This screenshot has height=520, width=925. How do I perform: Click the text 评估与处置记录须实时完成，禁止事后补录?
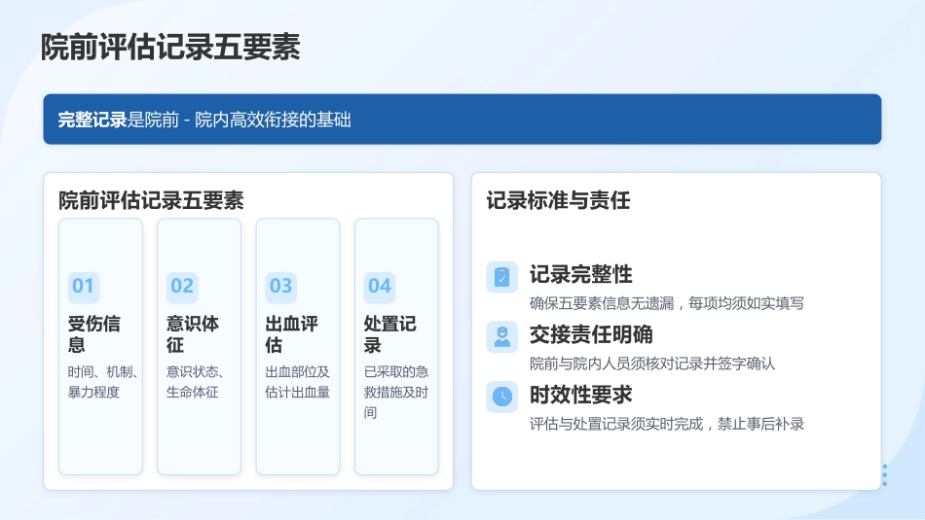pyautogui.click(x=667, y=424)
